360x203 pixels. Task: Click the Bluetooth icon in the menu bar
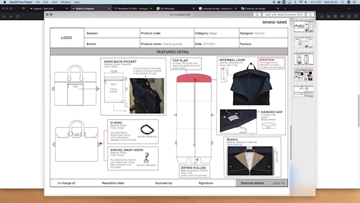(295, 2)
